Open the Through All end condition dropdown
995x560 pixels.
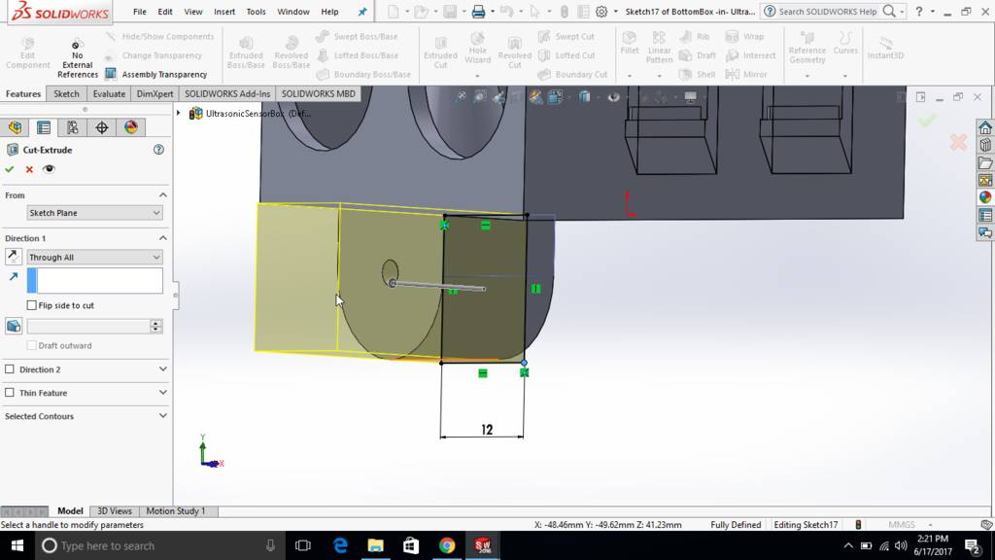tap(94, 257)
